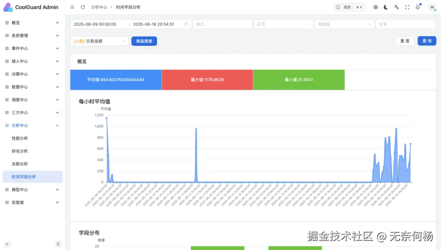
Task: Click the start date 2025-08-09 field
Action: (x=95, y=24)
